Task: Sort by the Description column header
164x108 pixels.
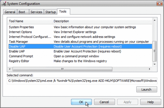Action: click(x=102, y=21)
